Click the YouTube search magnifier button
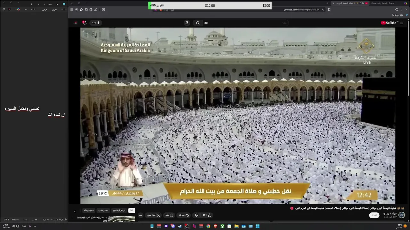 point(198,23)
